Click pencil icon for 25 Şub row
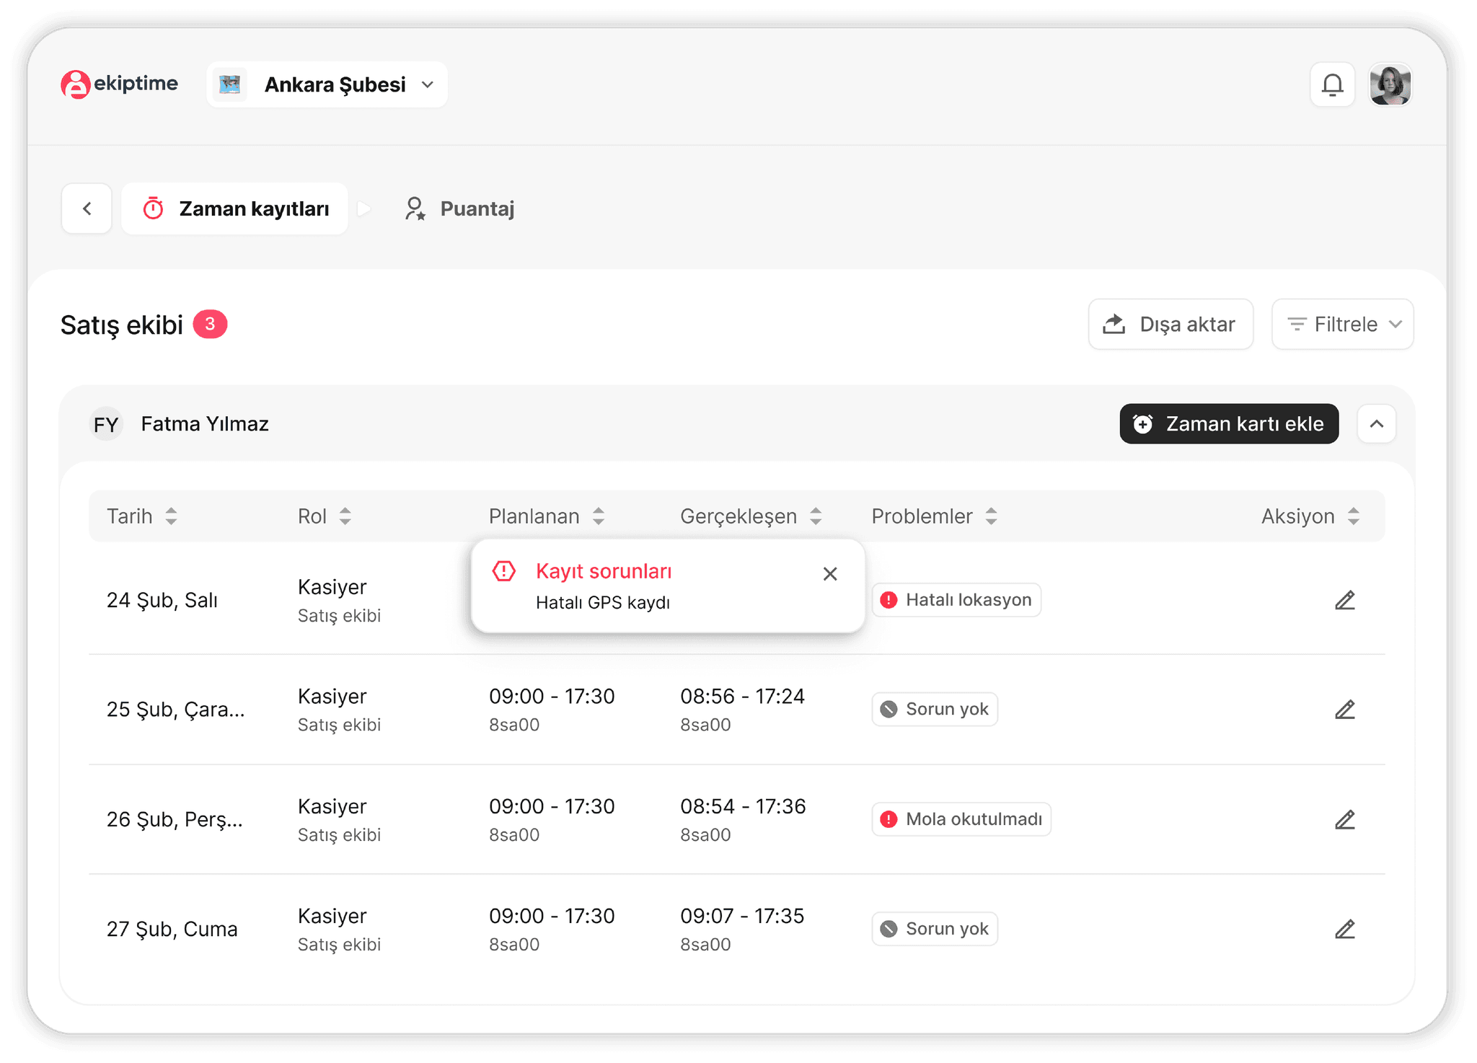Screen dimensions: 1477x1063 [x=1344, y=710]
